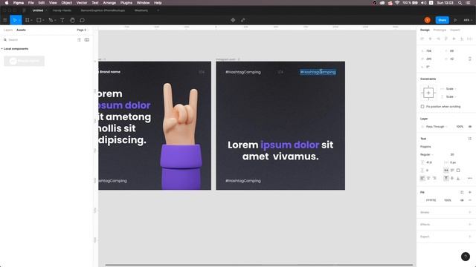Open Fill style picker icon
Image resolution: width=476 pixels, height=267 pixels.
pyautogui.click(x=462, y=192)
